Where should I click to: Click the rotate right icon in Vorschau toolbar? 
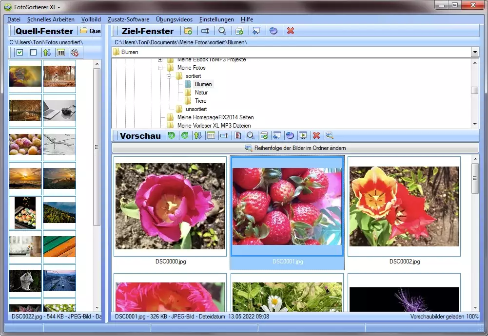(x=185, y=136)
